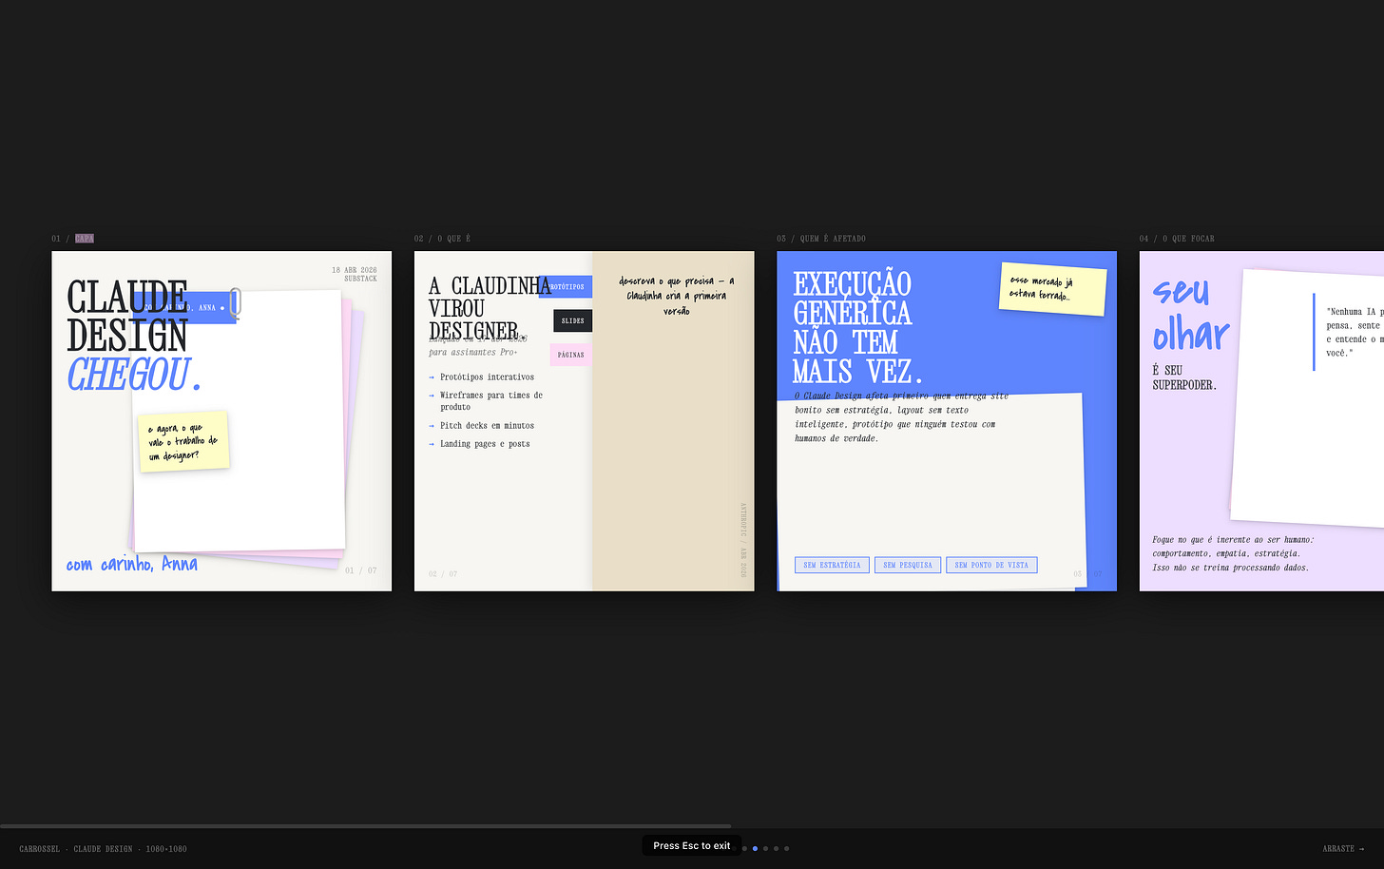Image resolution: width=1384 pixels, height=869 pixels.
Task: Select the yellow sticky note about 'trabalho de um designer'
Action: [183, 441]
